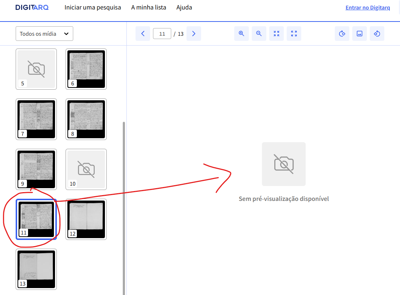The width and height of the screenshot is (400, 295).
Task: Click the DIGITARQ logo
Action: [x=32, y=7]
